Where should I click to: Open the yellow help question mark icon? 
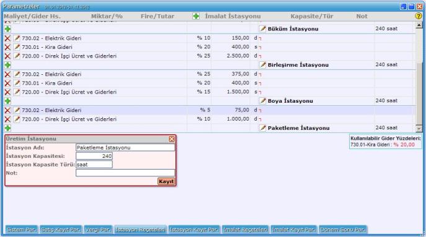tap(419, 16)
